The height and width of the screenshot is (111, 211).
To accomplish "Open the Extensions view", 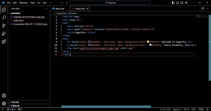I will click(4, 42).
